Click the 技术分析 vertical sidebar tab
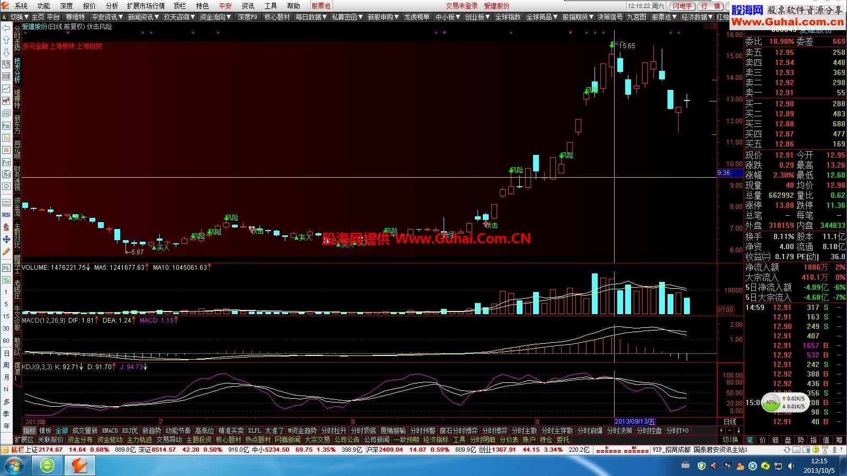Image resolution: width=847 pixels, height=476 pixels. (x=17, y=70)
